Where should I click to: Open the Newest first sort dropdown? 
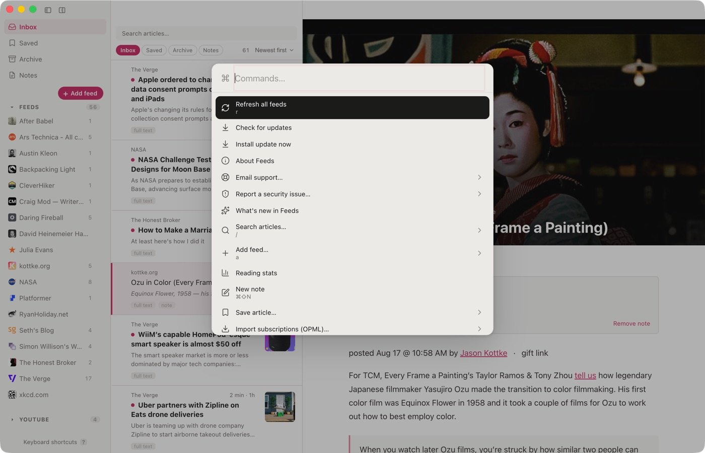(x=274, y=50)
